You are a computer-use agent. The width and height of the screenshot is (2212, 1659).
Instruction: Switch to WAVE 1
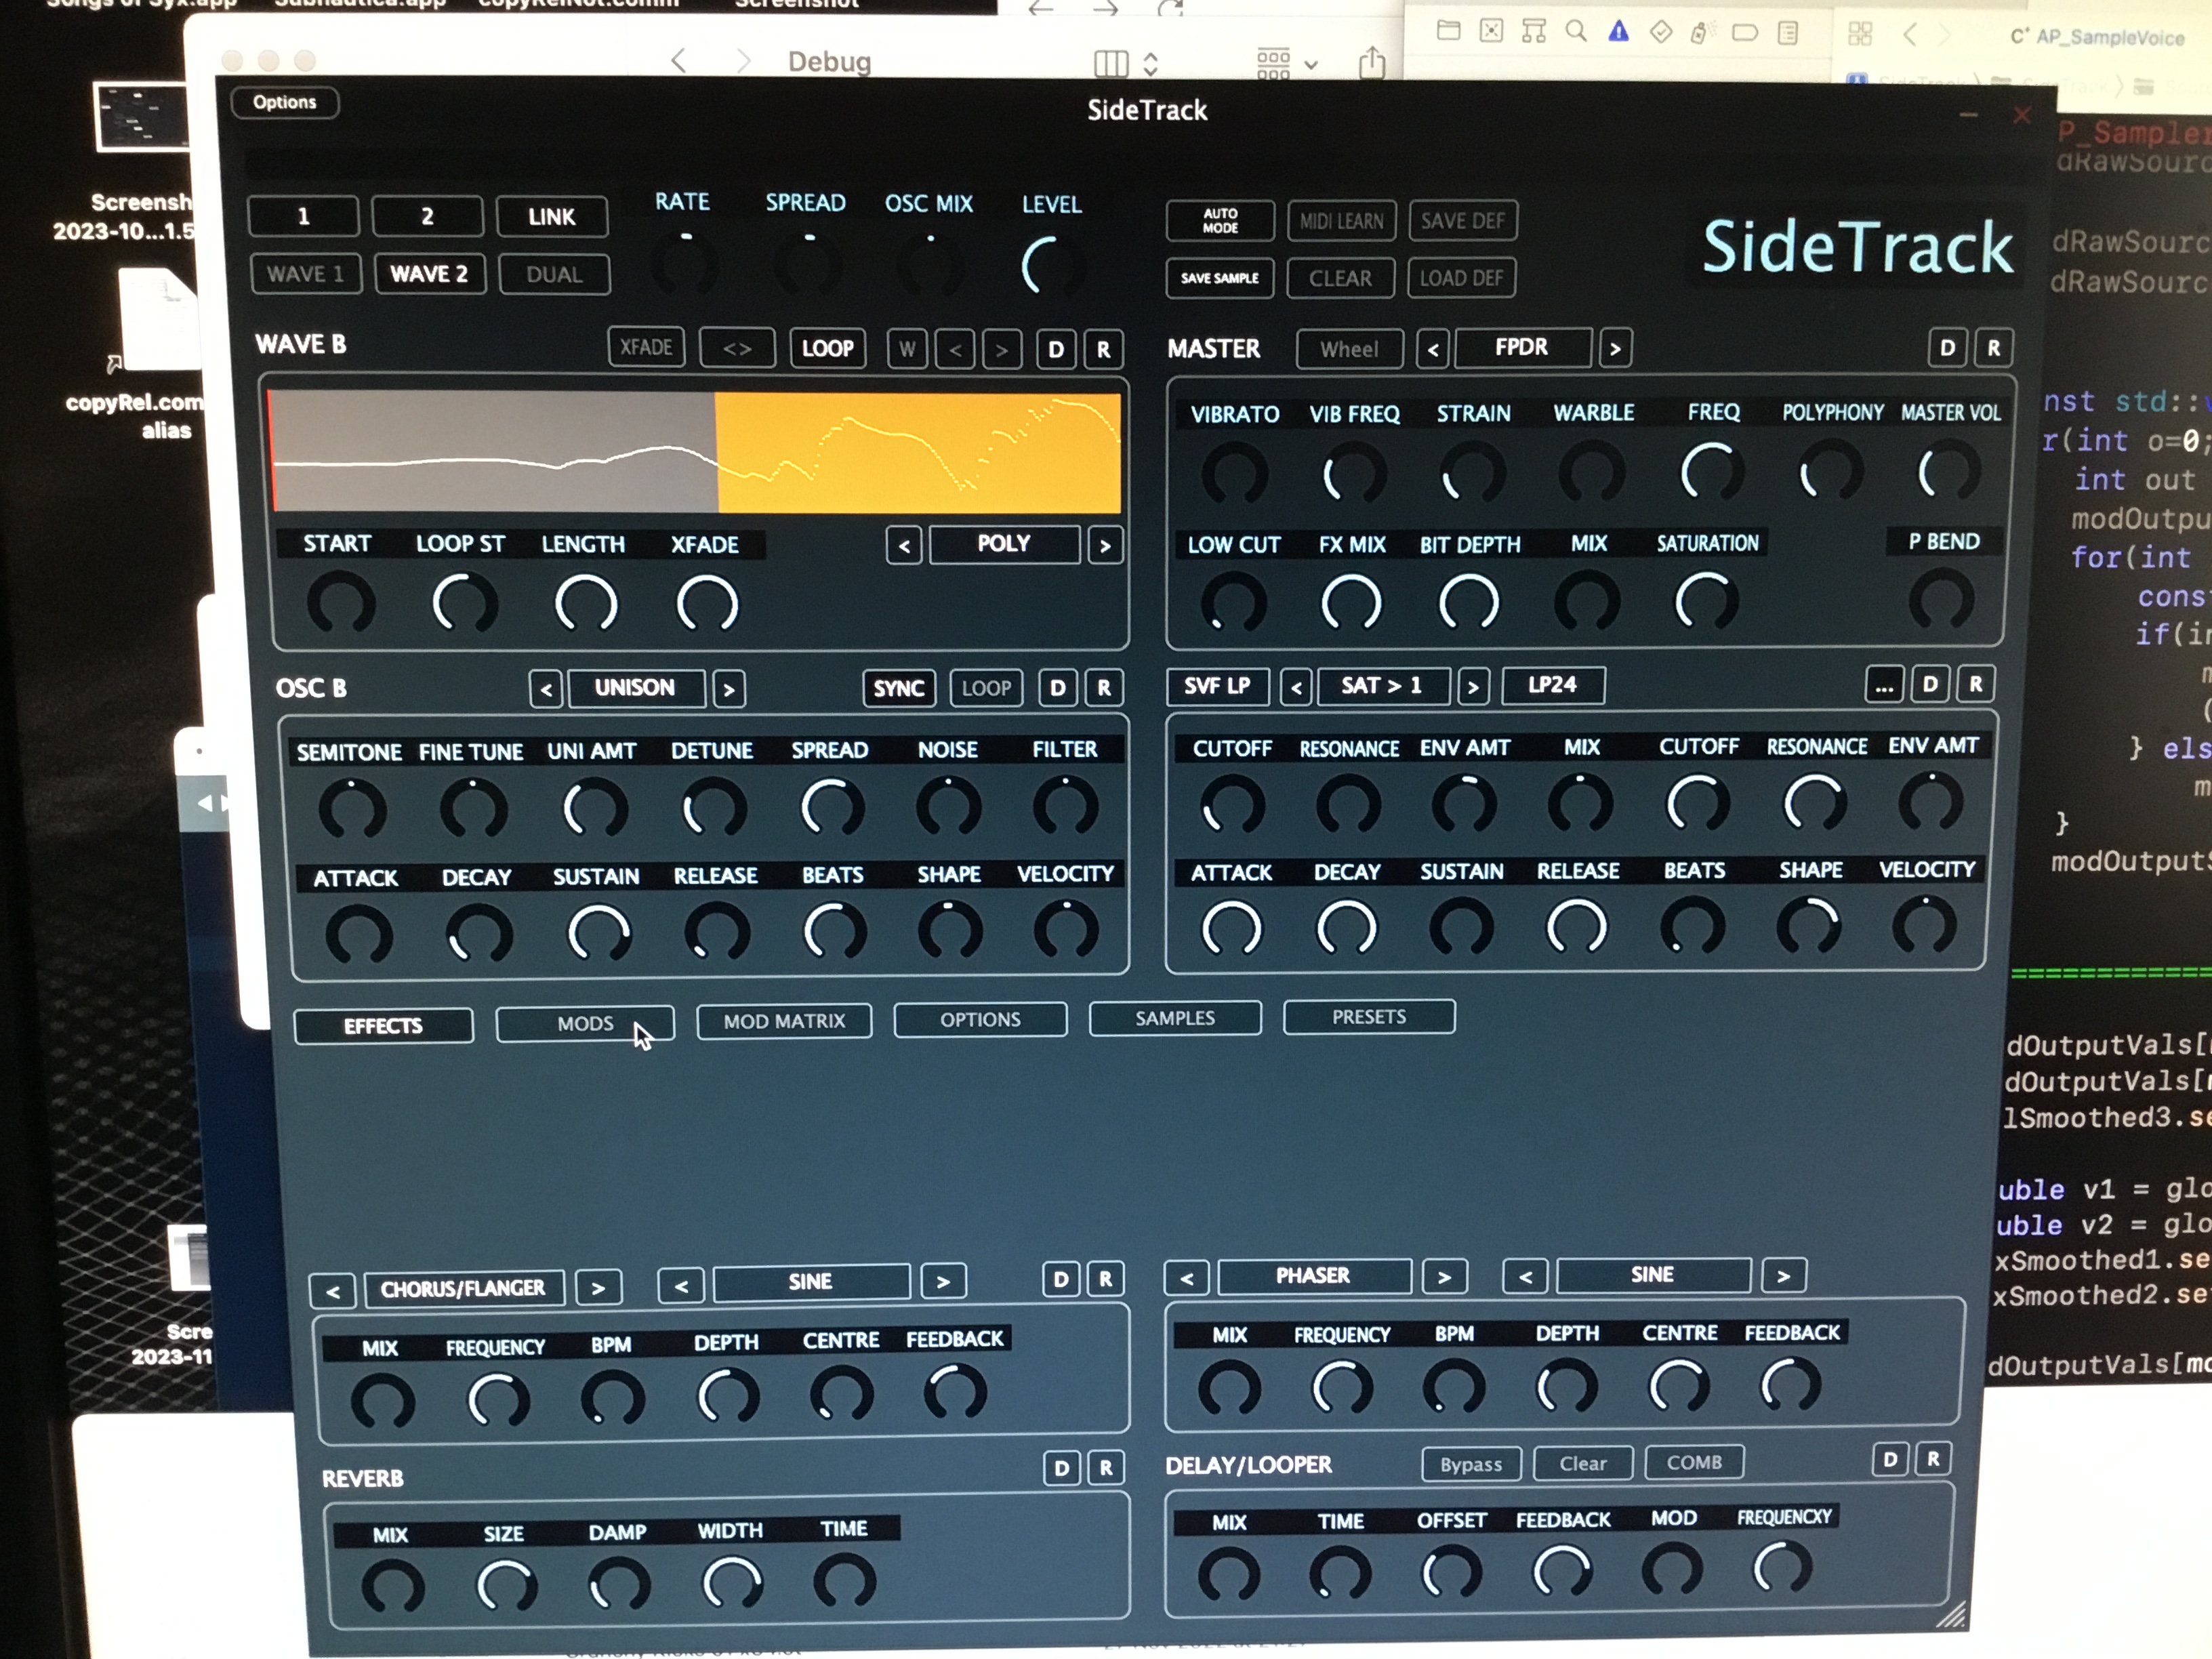[x=305, y=274]
